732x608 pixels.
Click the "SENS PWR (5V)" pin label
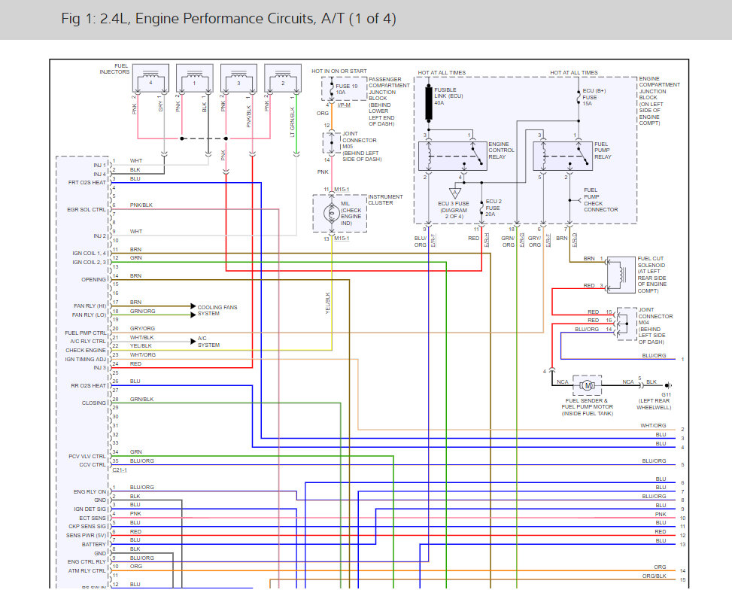87,536
